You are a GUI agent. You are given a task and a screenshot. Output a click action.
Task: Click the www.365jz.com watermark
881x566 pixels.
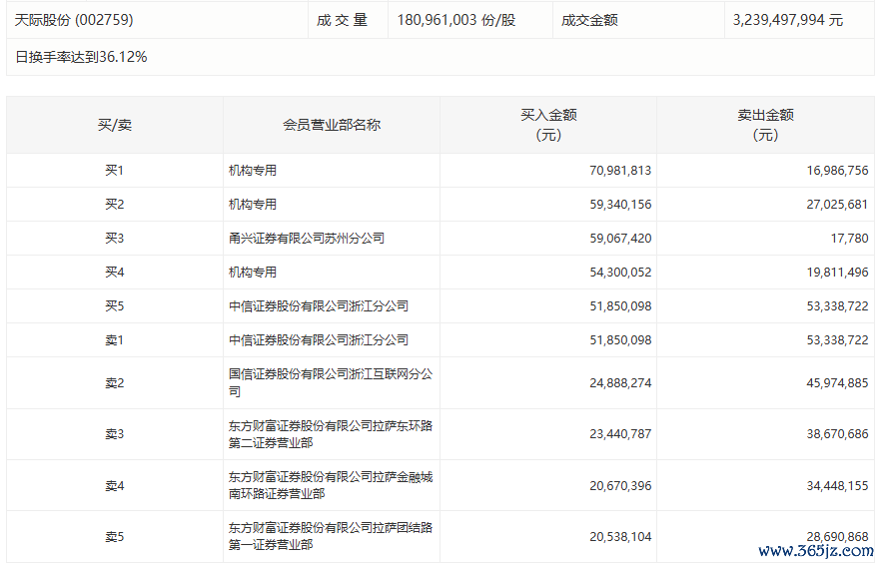click(815, 551)
